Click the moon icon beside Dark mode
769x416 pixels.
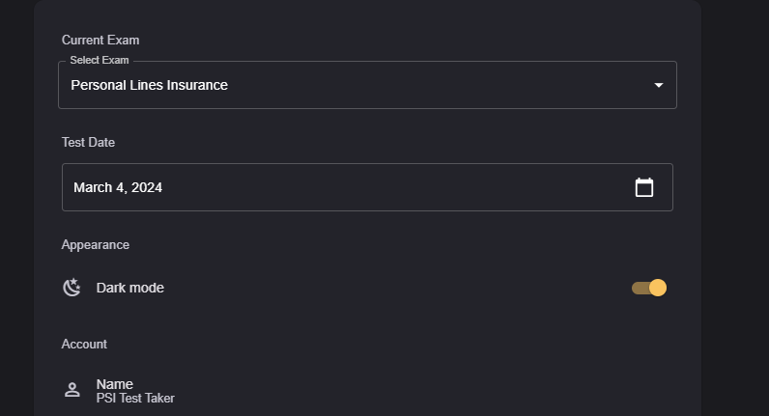pos(71,288)
